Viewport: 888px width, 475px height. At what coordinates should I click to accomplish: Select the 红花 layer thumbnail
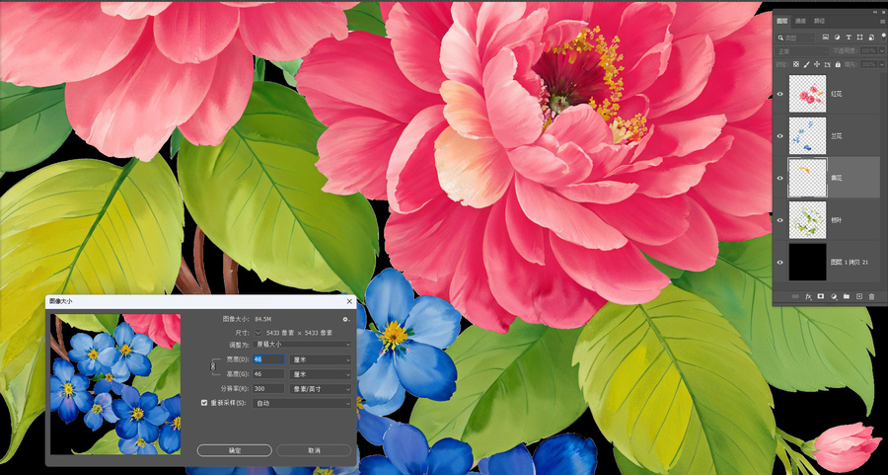[807, 94]
